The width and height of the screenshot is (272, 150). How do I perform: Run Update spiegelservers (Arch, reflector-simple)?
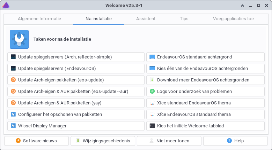tap(76, 57)
